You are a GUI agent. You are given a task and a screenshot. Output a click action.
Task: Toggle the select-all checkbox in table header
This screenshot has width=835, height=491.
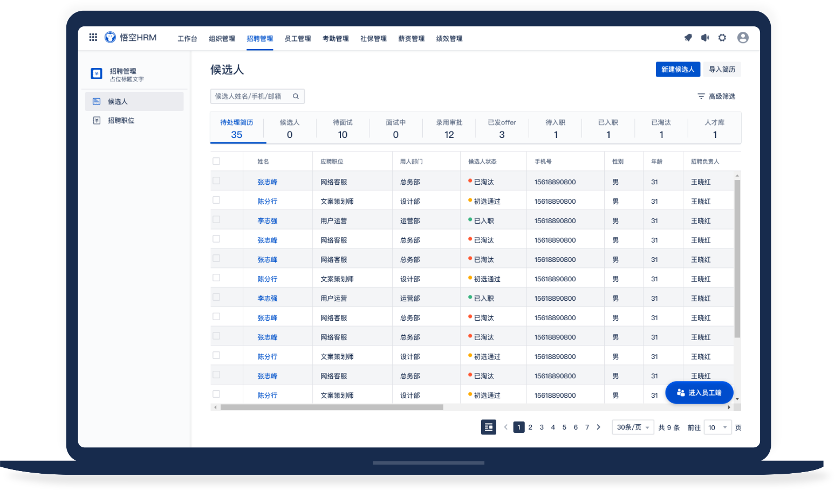216,161
